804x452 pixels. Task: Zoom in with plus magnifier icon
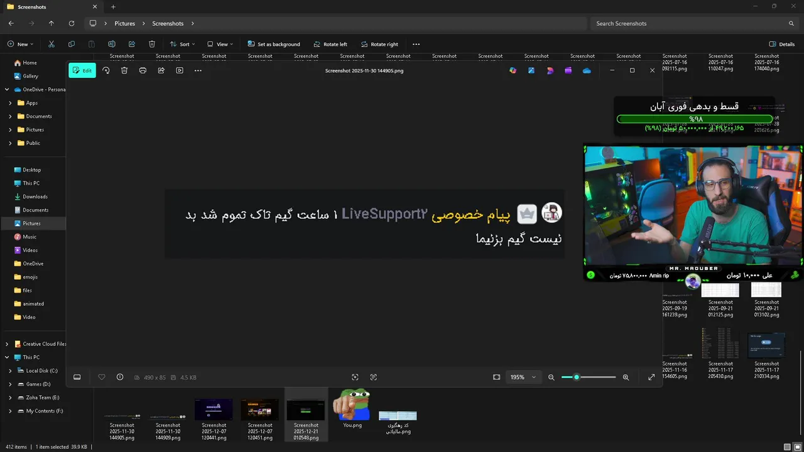click(626, 377)
